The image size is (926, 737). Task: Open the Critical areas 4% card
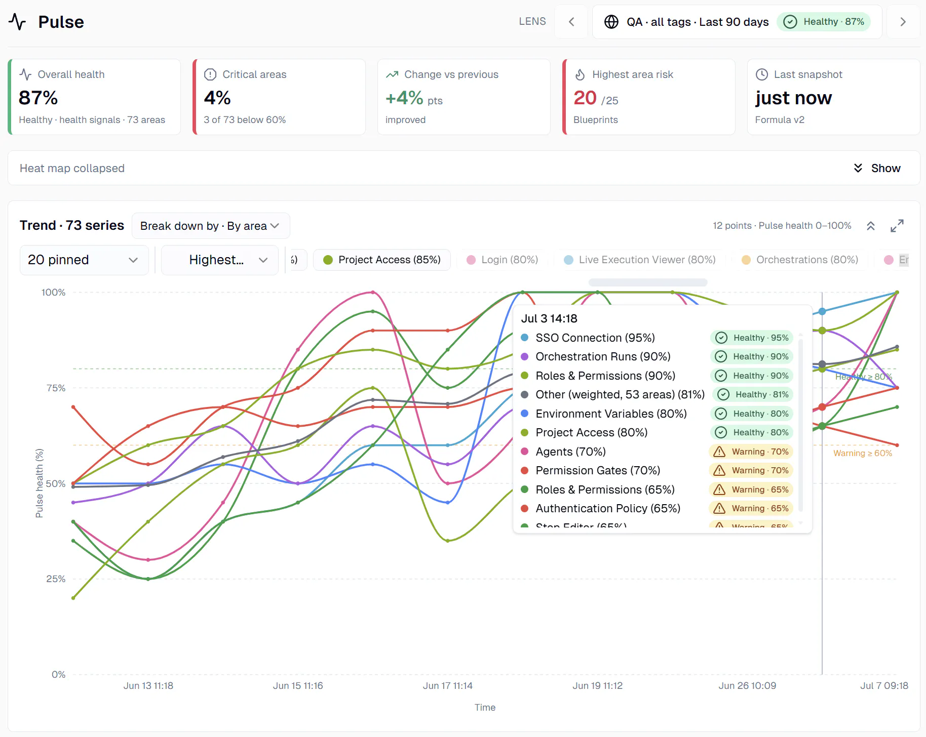[279, 97]
